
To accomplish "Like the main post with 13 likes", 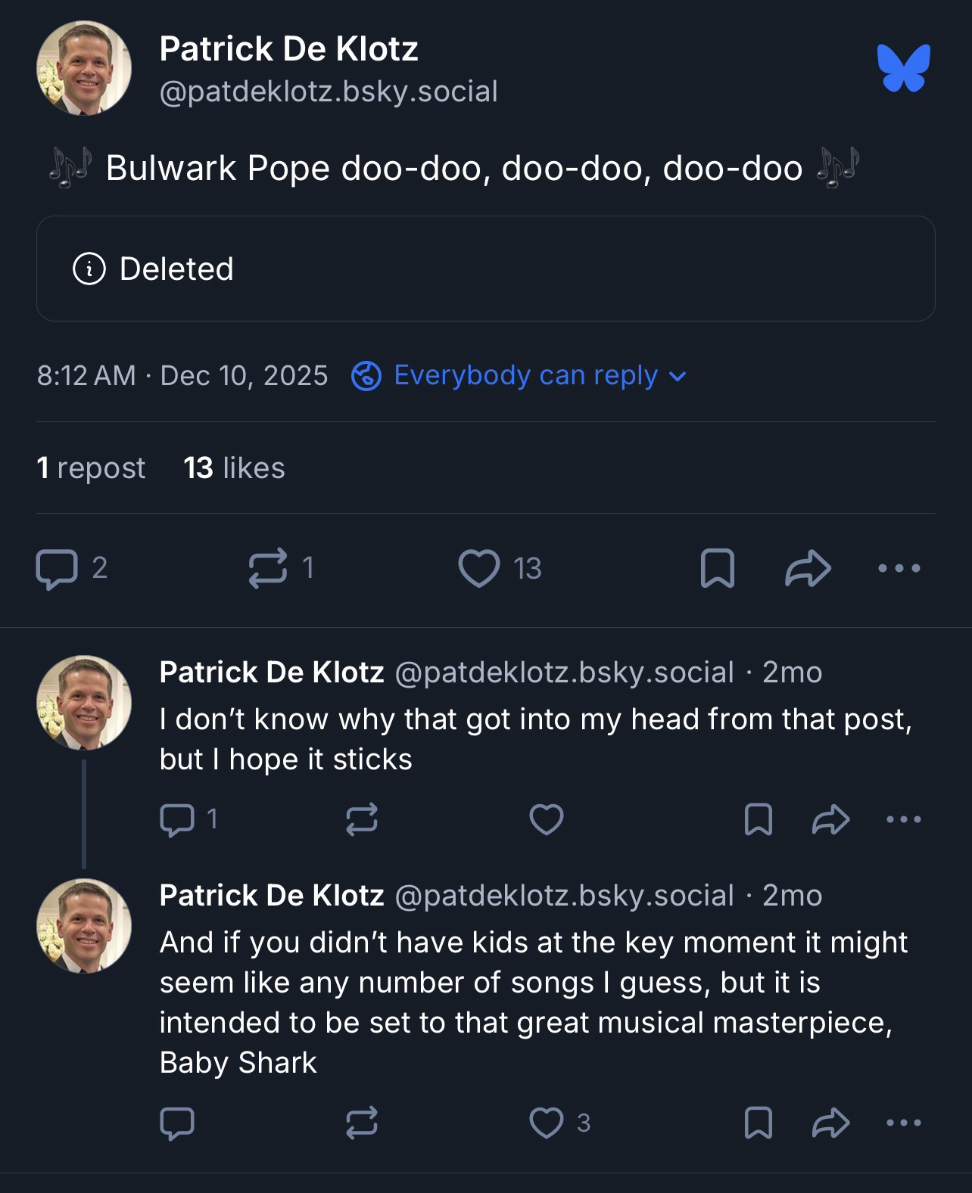I will pos(480,569).
